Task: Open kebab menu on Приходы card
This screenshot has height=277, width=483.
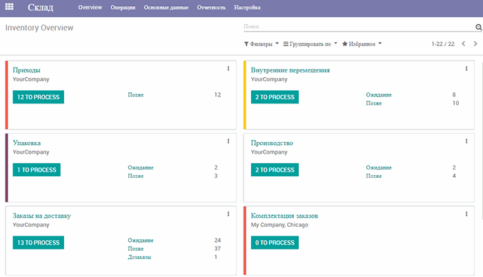Action: point(228,68)
